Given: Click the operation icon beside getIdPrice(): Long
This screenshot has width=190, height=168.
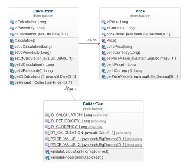Looking at the screenshot, I should 104,65.
